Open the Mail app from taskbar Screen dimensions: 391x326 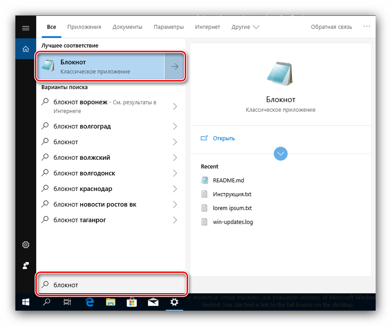click(153, 302)
